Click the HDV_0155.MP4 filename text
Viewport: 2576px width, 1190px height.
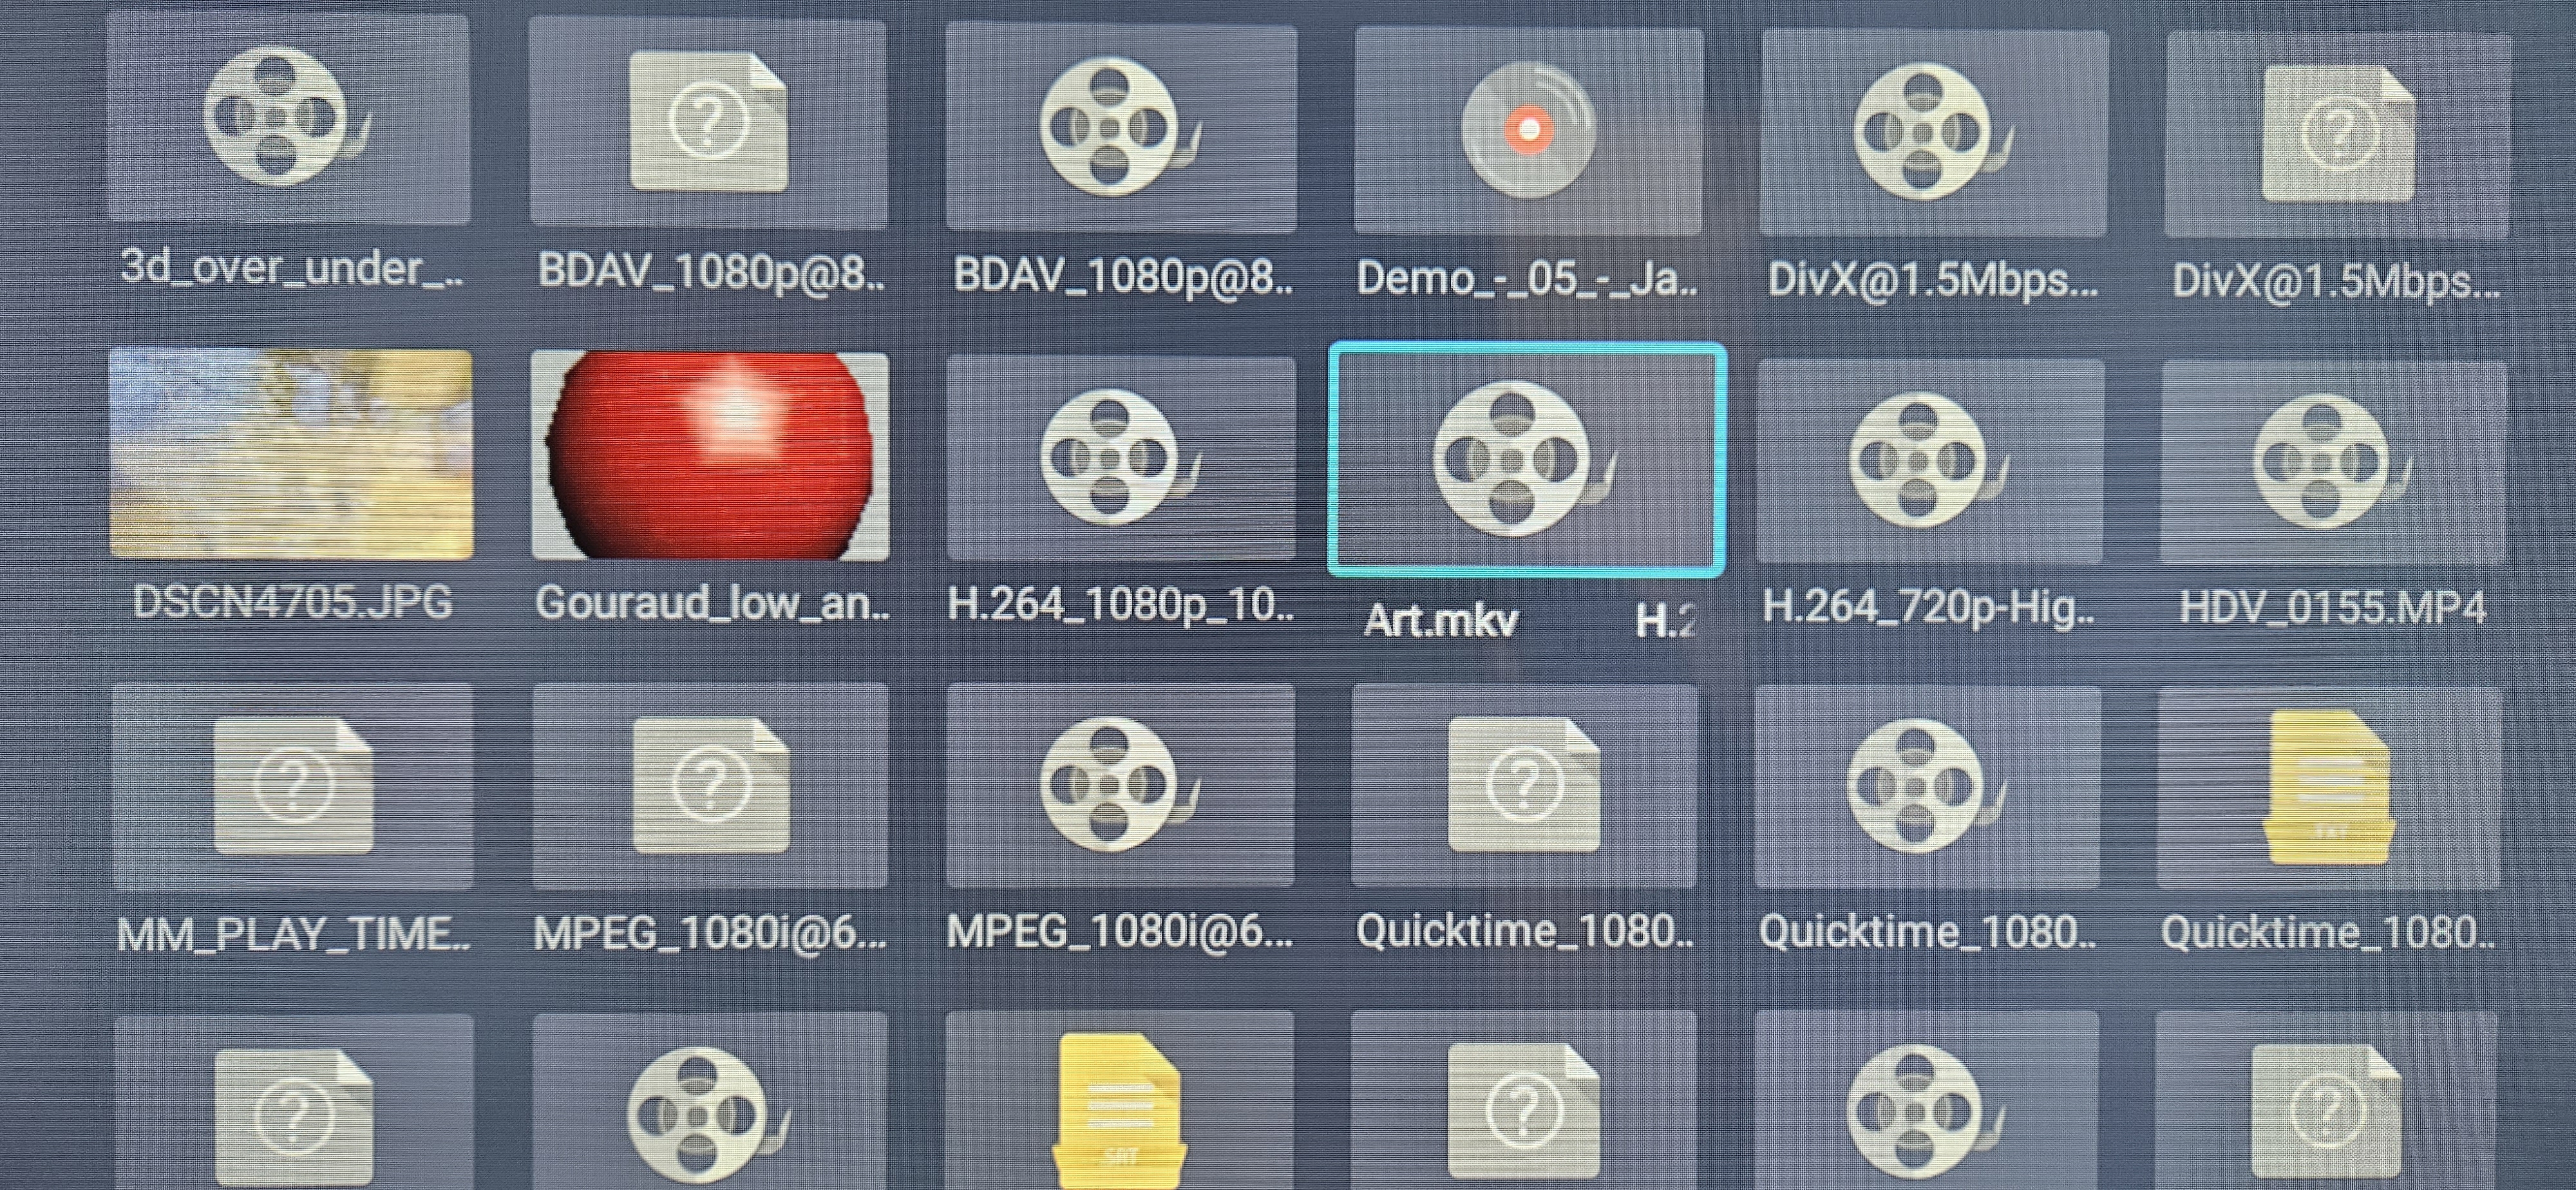[2332, 608]
